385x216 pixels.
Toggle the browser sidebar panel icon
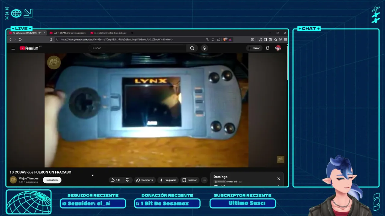(265, 39)
